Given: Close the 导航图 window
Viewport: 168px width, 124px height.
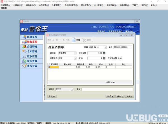Looking at the screenshot, I should click(137, 21).
